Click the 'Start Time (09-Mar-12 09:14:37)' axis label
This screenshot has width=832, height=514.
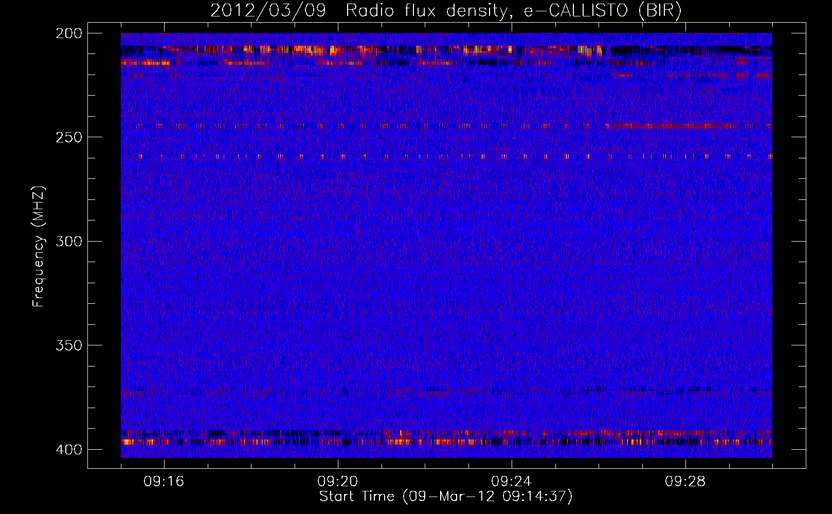click(446, 497)
